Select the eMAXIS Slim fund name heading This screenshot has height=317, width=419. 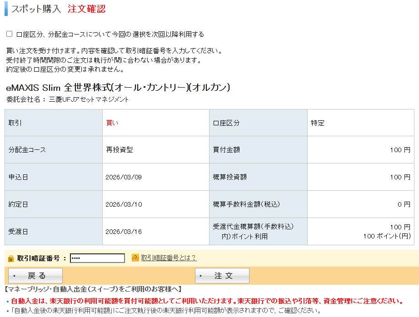point(118,88)
